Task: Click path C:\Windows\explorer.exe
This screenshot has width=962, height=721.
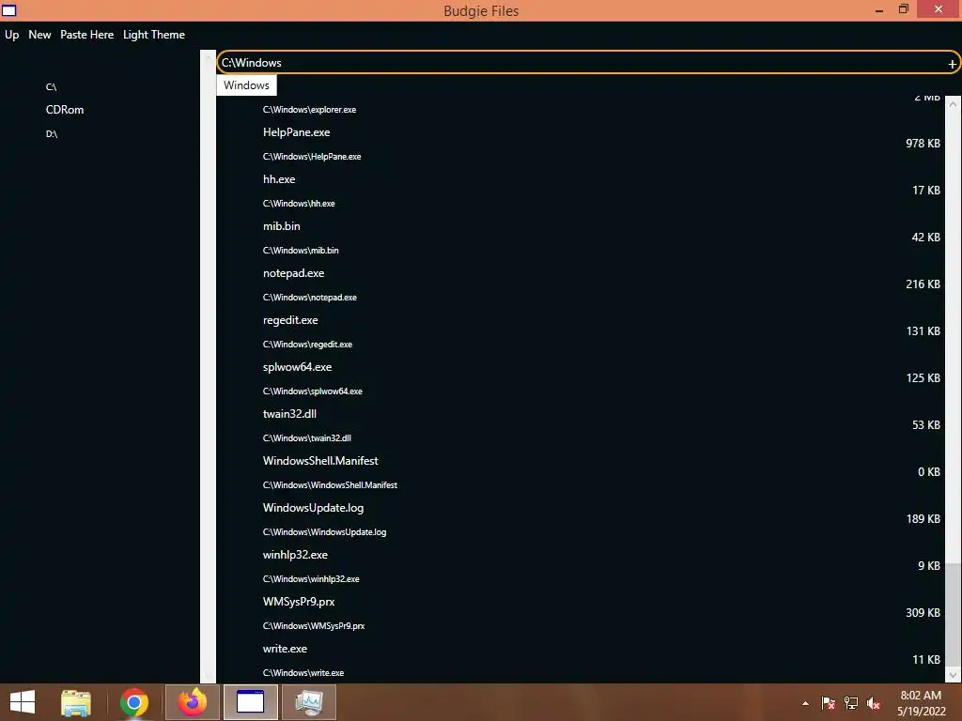Action: point(309,110)
